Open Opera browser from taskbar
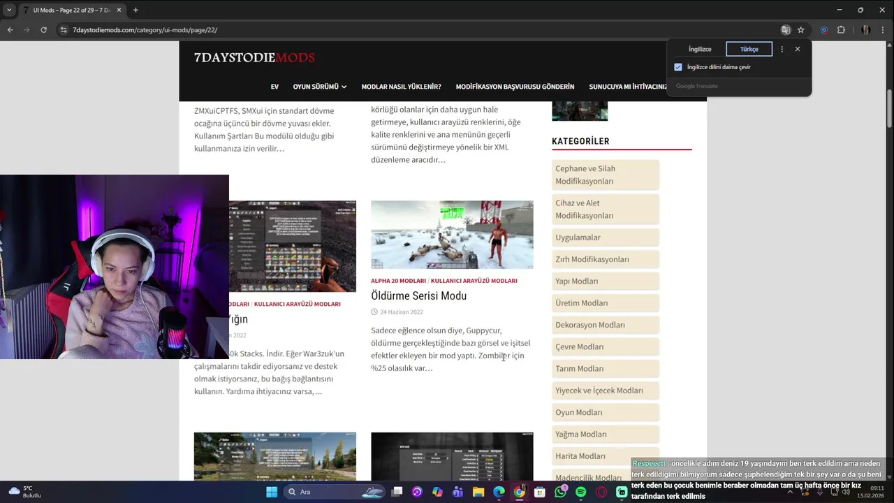Viewport: 894px width, 503px height. click(x=601, y=492)
